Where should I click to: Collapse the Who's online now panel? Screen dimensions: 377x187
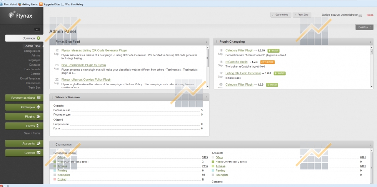pos(206,98)
